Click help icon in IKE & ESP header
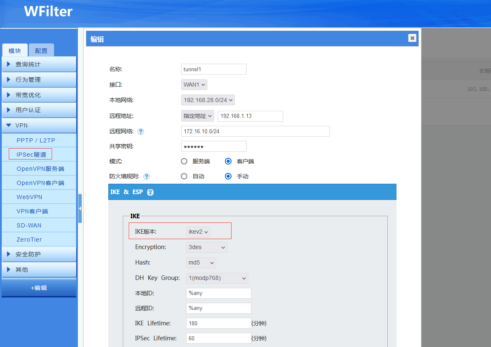The height and width of the screenshot is (347, 491). [x=150, y=192]
